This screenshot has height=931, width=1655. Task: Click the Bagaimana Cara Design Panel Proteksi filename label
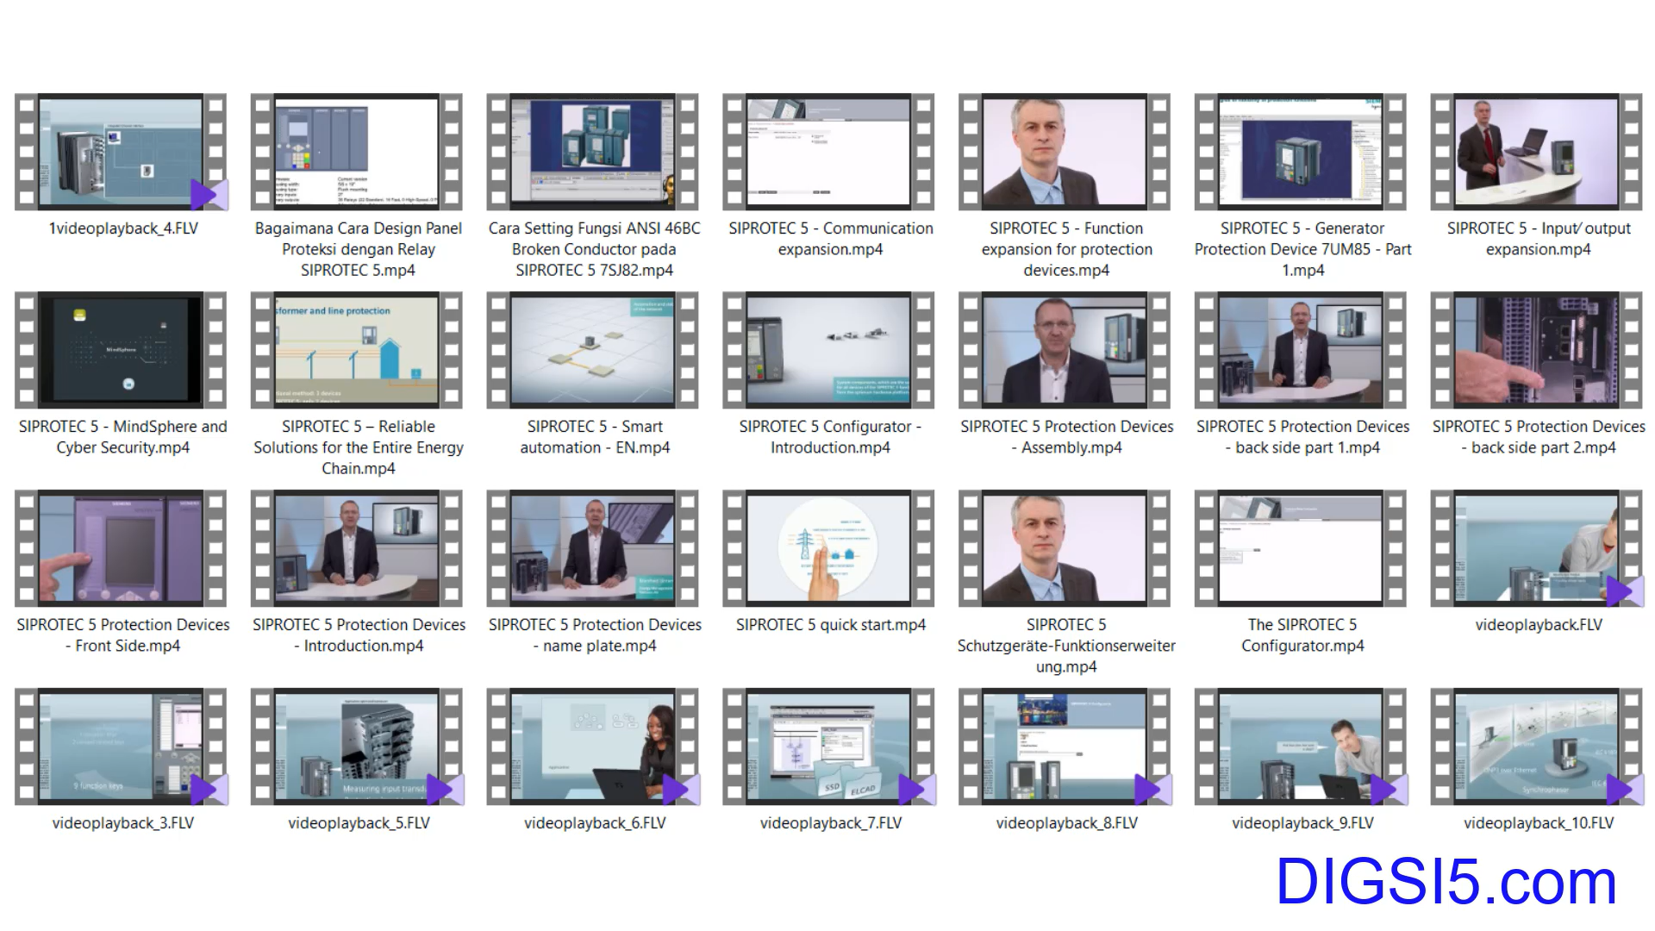click(x=358, y=249)
